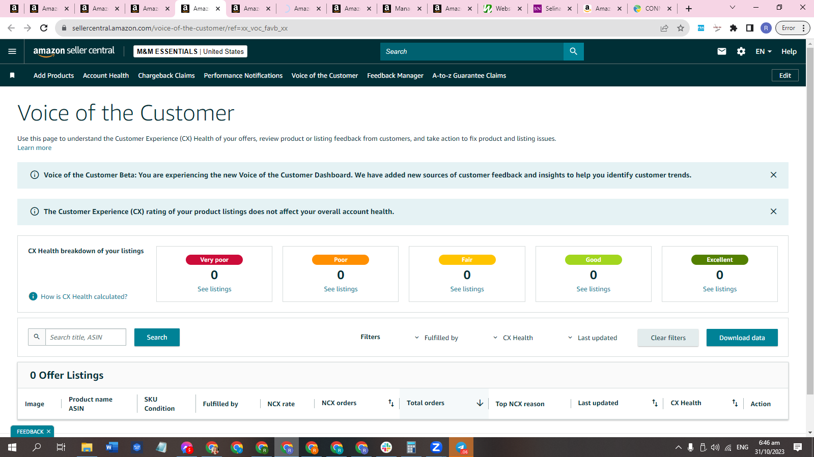Open the Chrome tab search dropdown
Screen dimensions: 814x457
pyautogui.click(x=733, y=8)
